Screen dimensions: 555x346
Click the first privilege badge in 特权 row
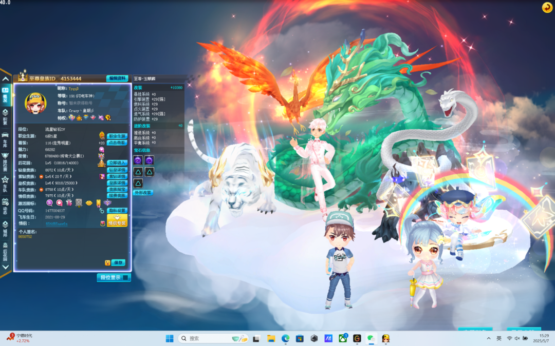click(x=72, y=117)
